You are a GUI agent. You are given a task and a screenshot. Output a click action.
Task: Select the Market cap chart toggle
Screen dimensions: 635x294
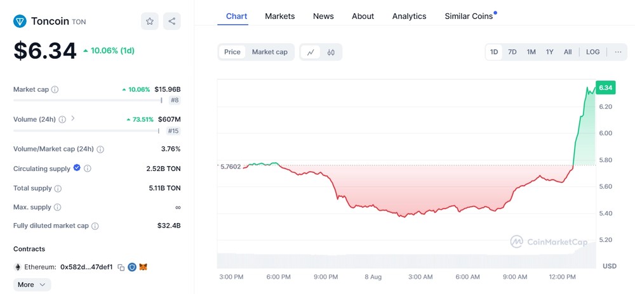[270, 52]
